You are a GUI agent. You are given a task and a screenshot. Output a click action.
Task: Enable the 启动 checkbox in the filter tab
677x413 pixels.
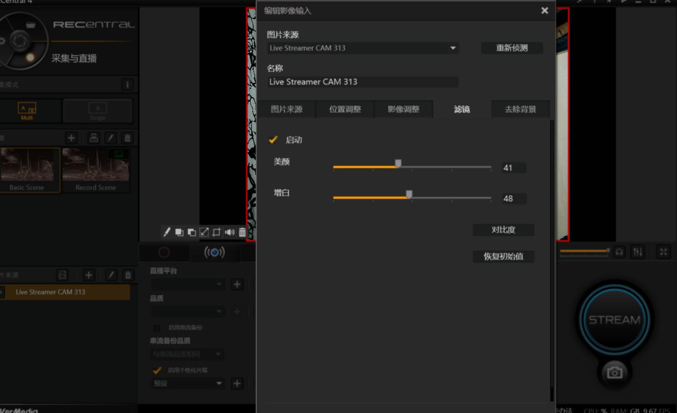pos(273,140)
